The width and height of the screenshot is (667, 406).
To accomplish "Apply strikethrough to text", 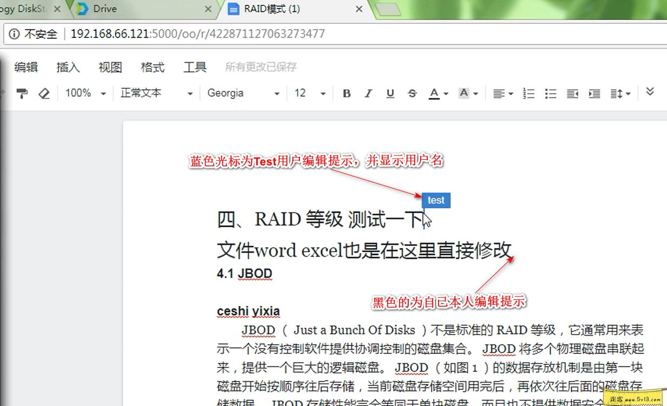I will (x=412, y=93).
